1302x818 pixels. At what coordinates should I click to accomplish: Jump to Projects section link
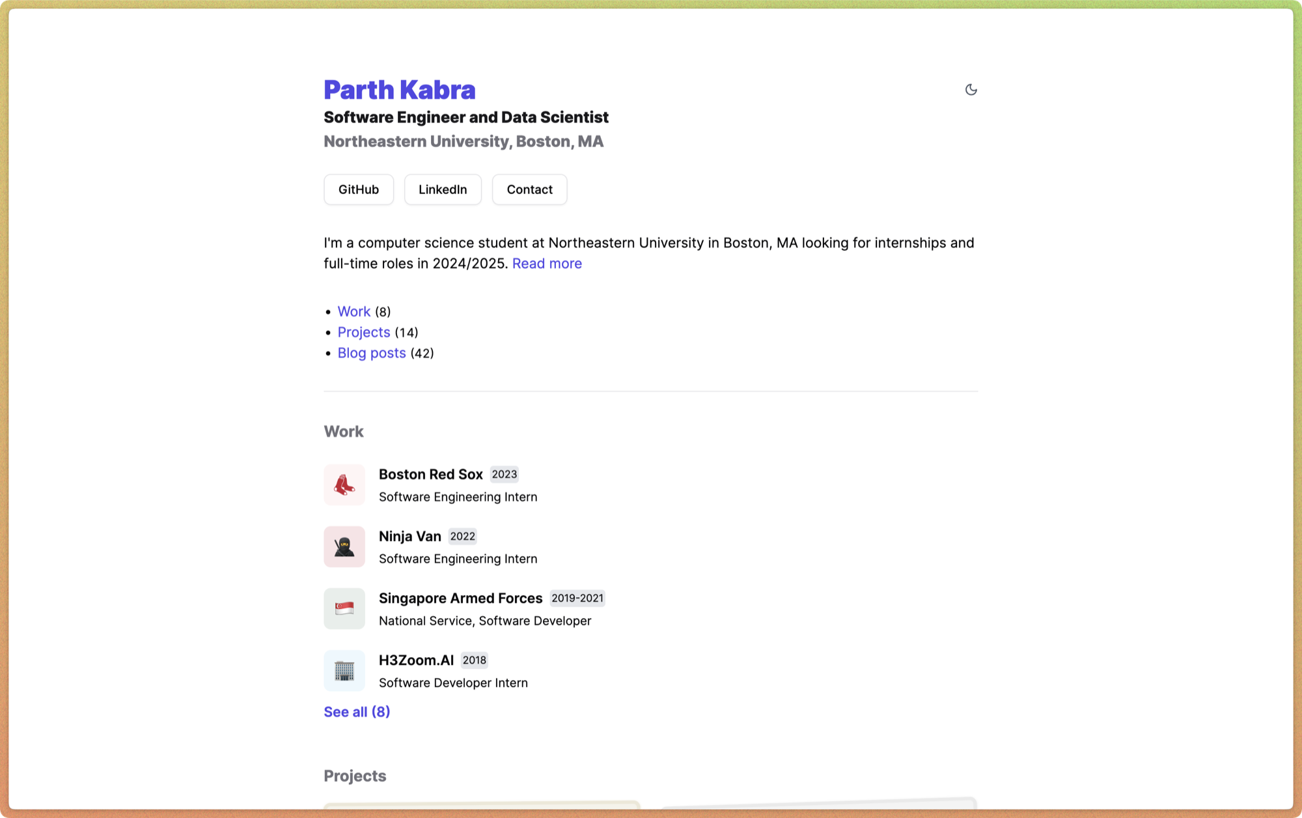(x=363, y=332)
